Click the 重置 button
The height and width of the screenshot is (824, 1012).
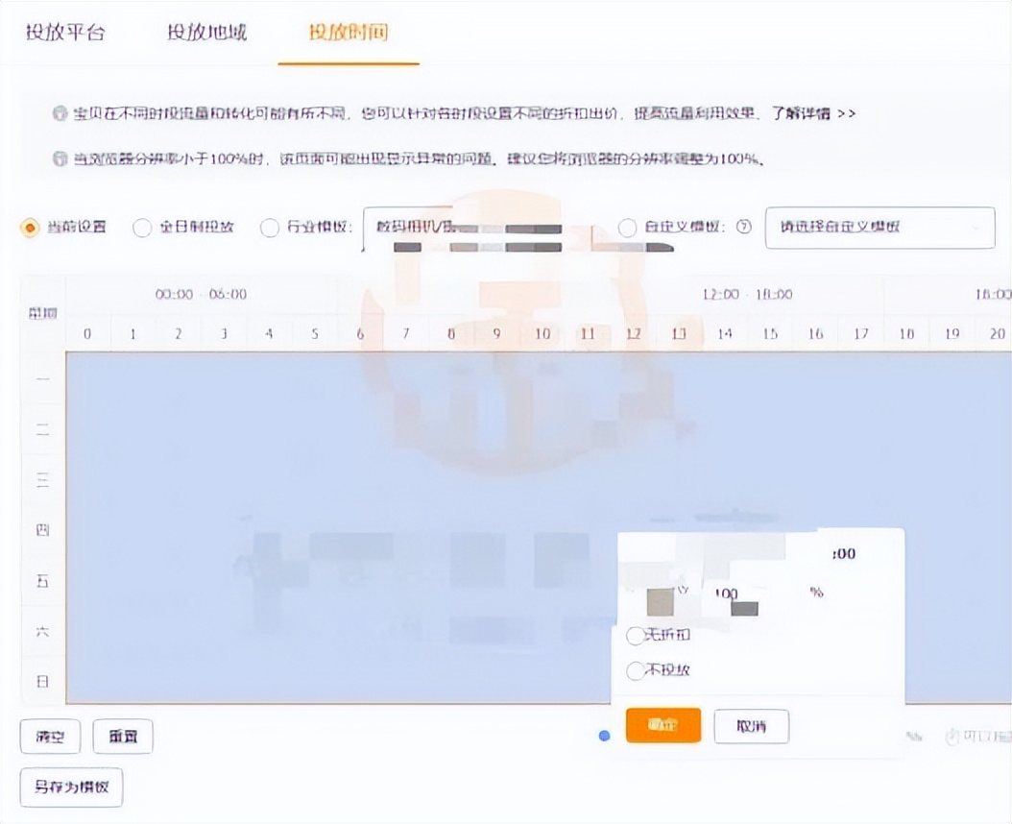pyautogui.click(x=123, y=737)
